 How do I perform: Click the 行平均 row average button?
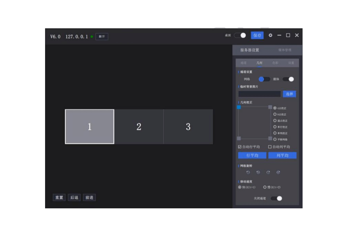tap(252, 156)
